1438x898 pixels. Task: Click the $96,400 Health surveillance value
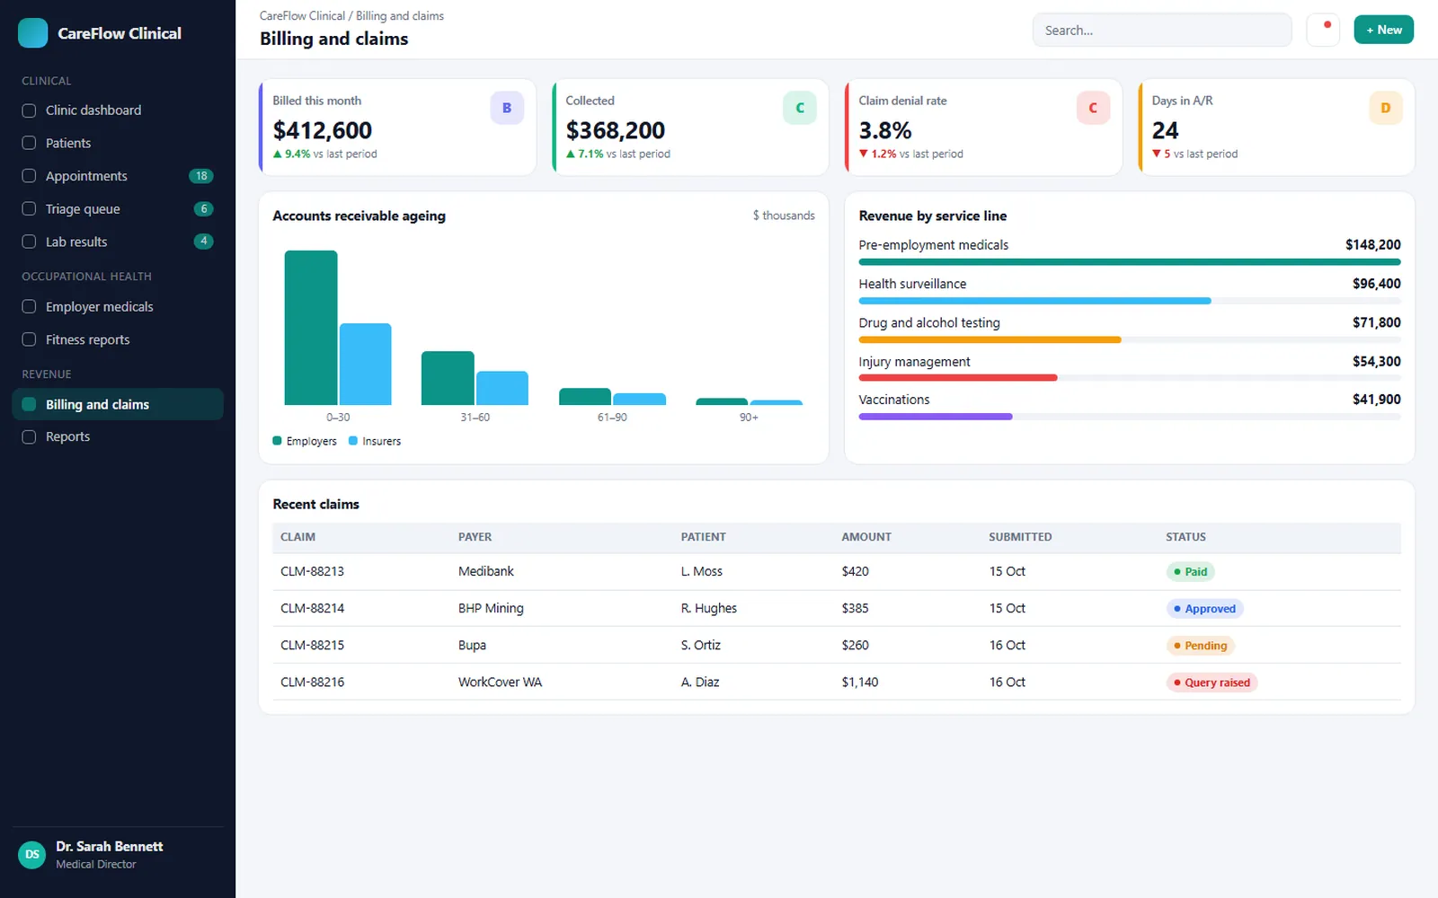(x=1376, y=284)
